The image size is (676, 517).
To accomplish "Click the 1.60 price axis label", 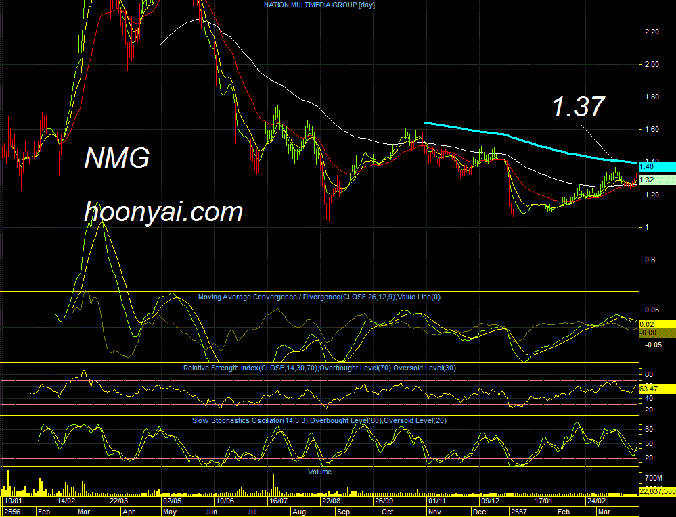I will point(652,130).
